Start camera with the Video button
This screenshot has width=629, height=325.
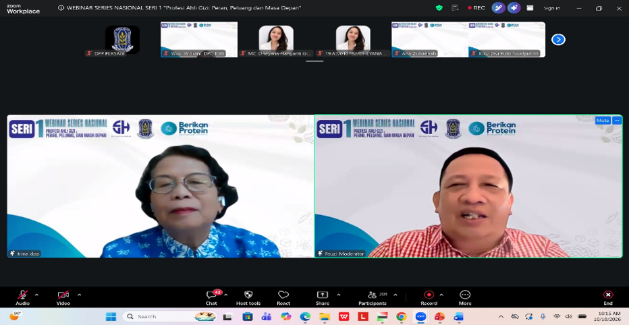click(63, 298)
